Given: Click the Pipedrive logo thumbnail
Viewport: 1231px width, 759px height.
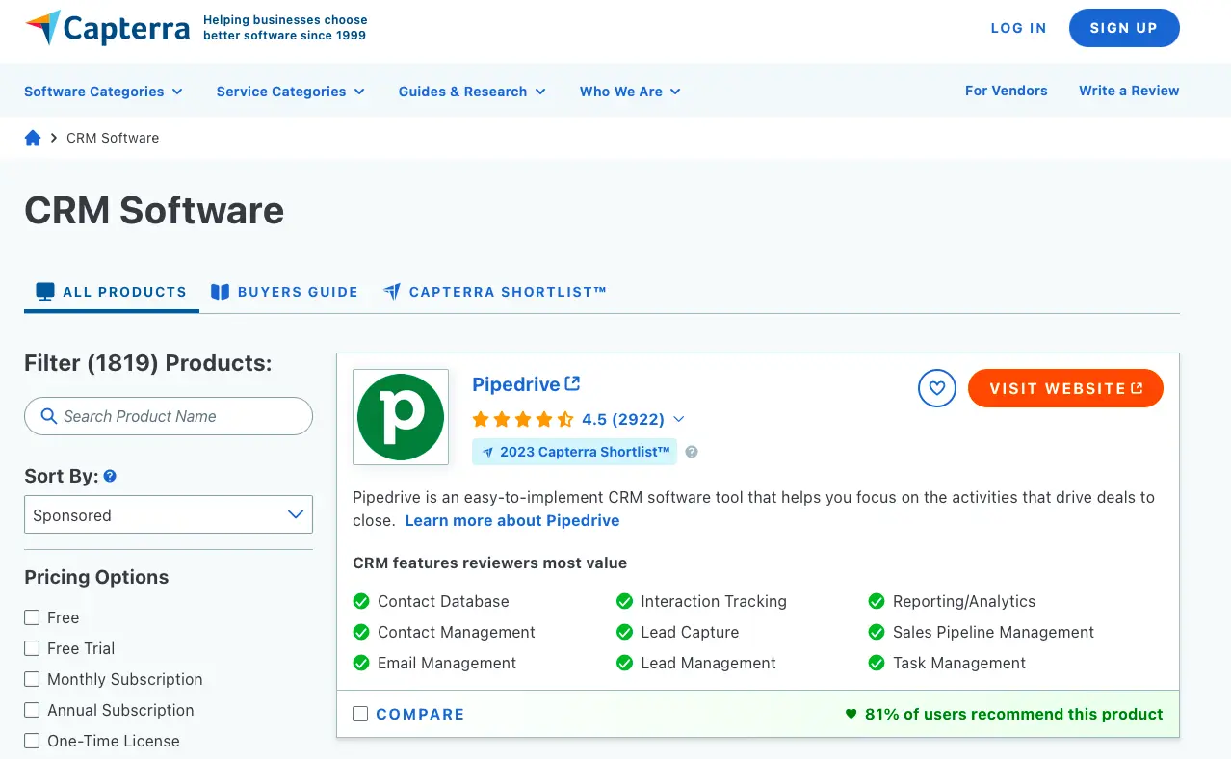Looking at the screenshot, I should [x=400, y=416].
